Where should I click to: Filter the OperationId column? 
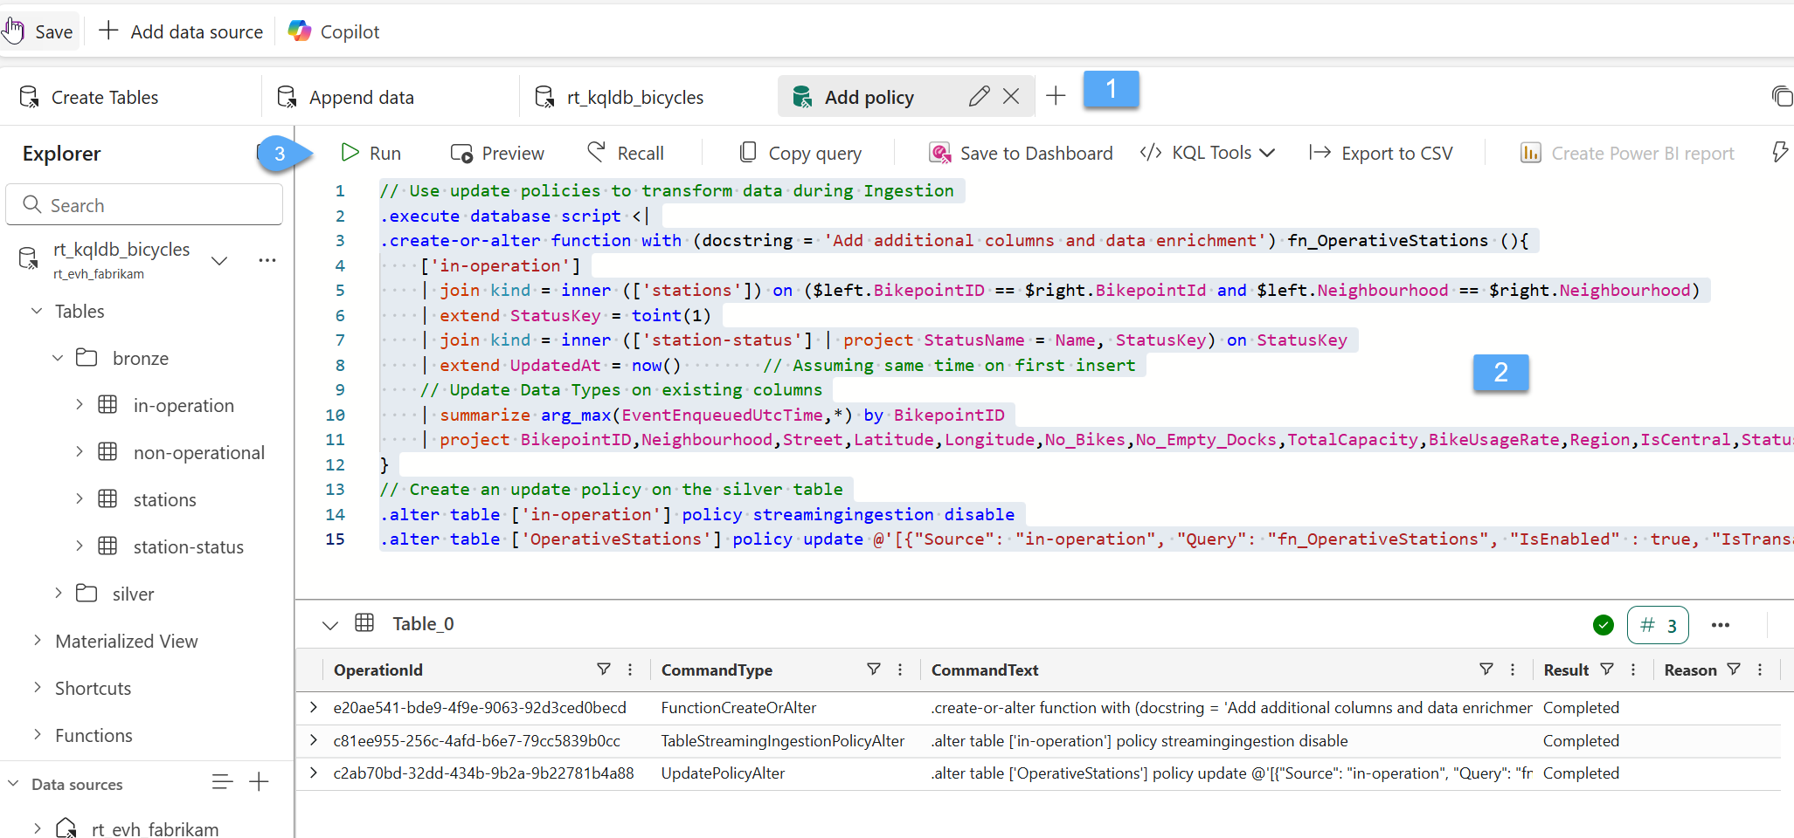point(603,670)
